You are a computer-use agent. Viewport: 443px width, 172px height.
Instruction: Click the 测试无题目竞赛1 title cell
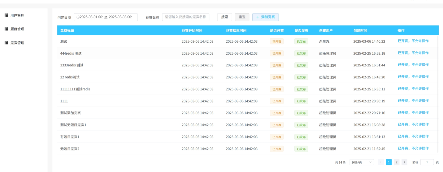tap(73, 125)
